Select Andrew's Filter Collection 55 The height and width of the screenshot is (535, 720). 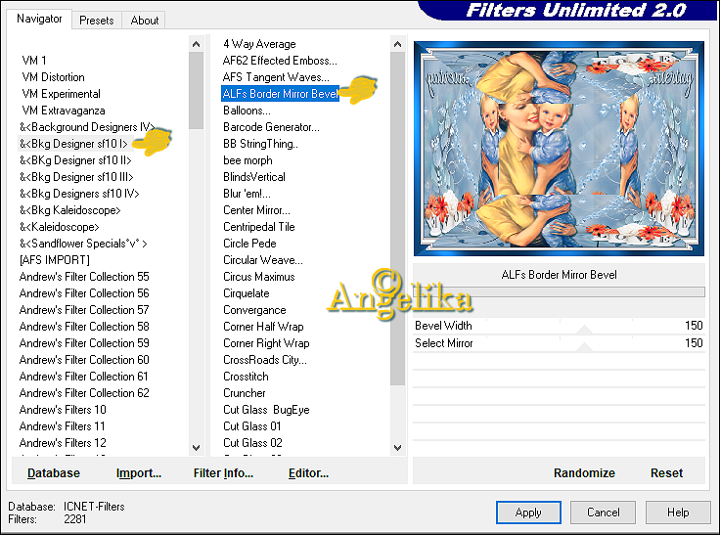click(84, 277)
